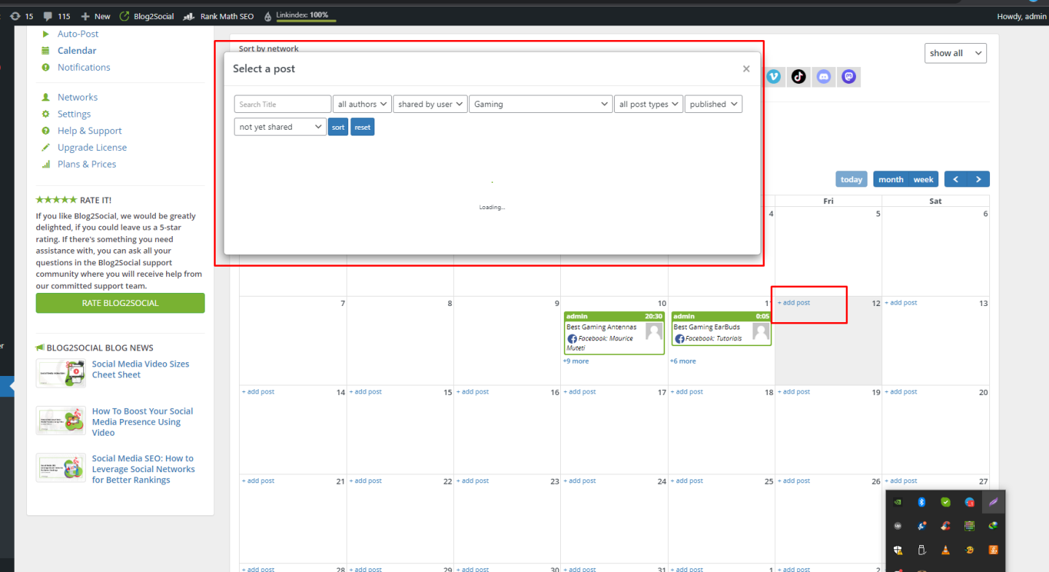Image resolution: width=1049 pixels, height=572 pixels.
Task: Filter calendar by Vimeo network icon
Action: [x=774, y=76]
